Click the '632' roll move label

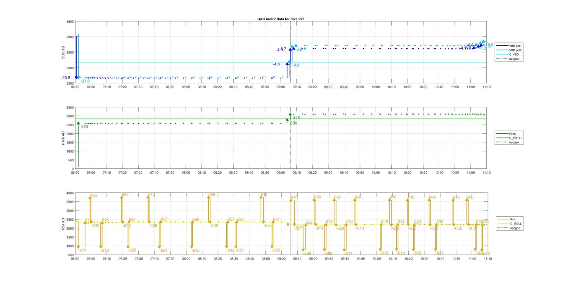coord(240,220)
